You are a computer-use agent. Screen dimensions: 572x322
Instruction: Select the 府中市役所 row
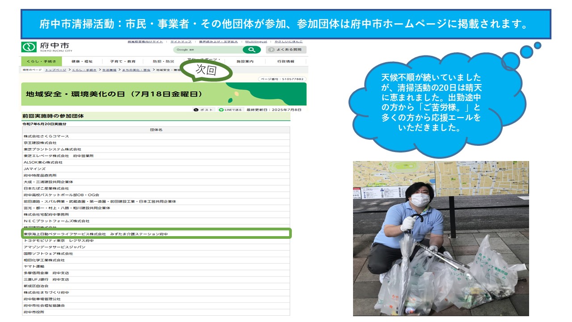click(156, 312)
